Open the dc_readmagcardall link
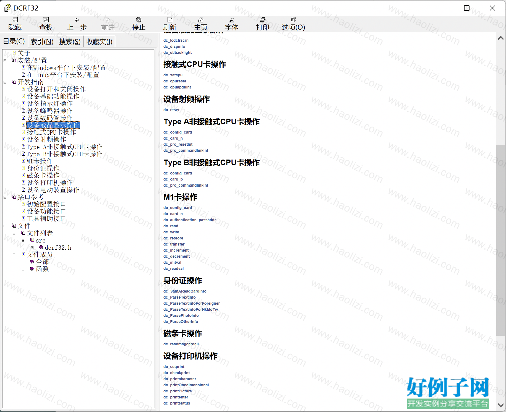 coord(181,344)
